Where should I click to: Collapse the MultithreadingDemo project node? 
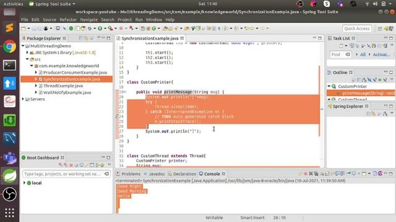[x=23, y=46]
